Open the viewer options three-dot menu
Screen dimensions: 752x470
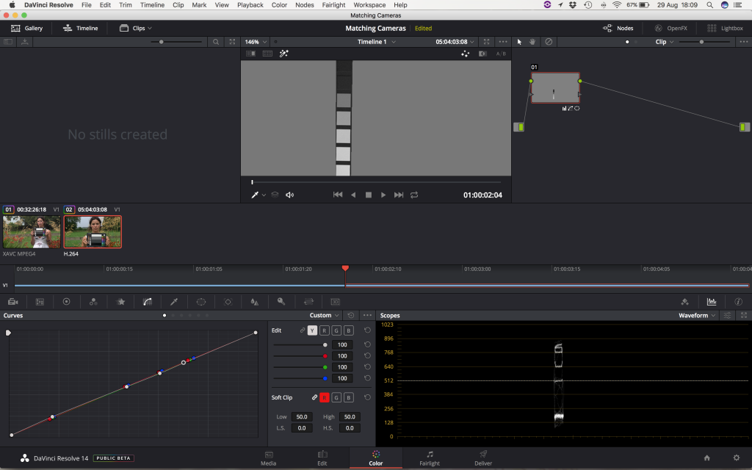click(x=502, y=42)
